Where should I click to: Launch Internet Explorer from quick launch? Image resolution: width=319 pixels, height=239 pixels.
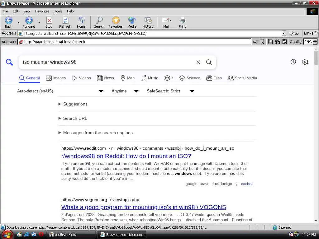(26, 234)
